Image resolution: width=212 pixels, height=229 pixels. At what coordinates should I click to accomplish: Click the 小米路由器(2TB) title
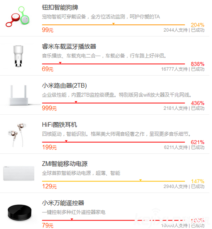pos(64,86)
